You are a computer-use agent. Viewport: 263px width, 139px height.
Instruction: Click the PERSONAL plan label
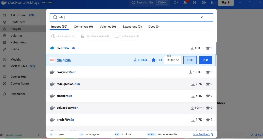(x=47, y=3)
